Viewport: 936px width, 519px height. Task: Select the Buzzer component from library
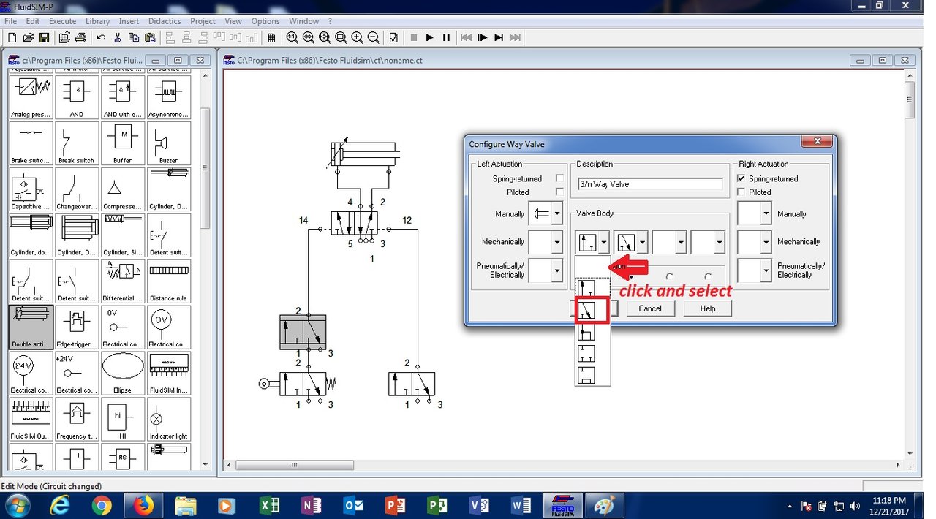169,143
